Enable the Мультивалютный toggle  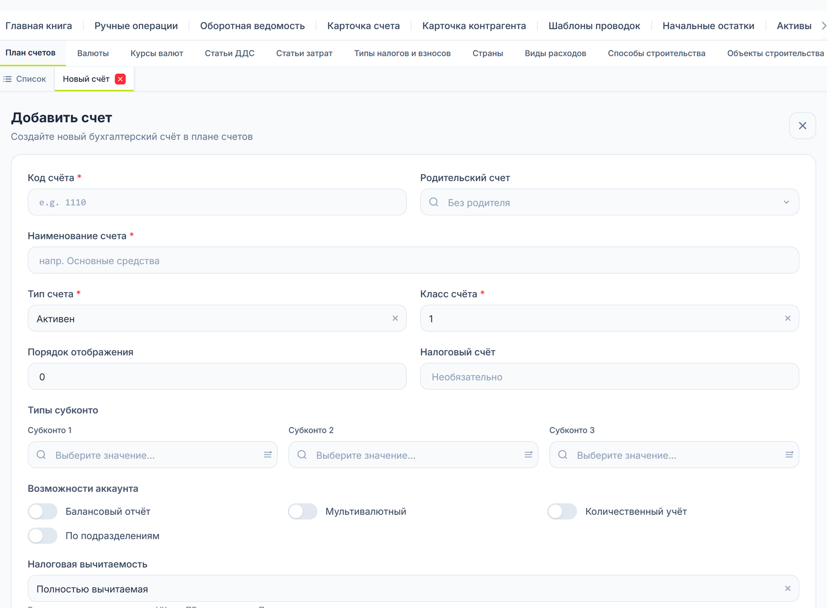click(303, 512)
